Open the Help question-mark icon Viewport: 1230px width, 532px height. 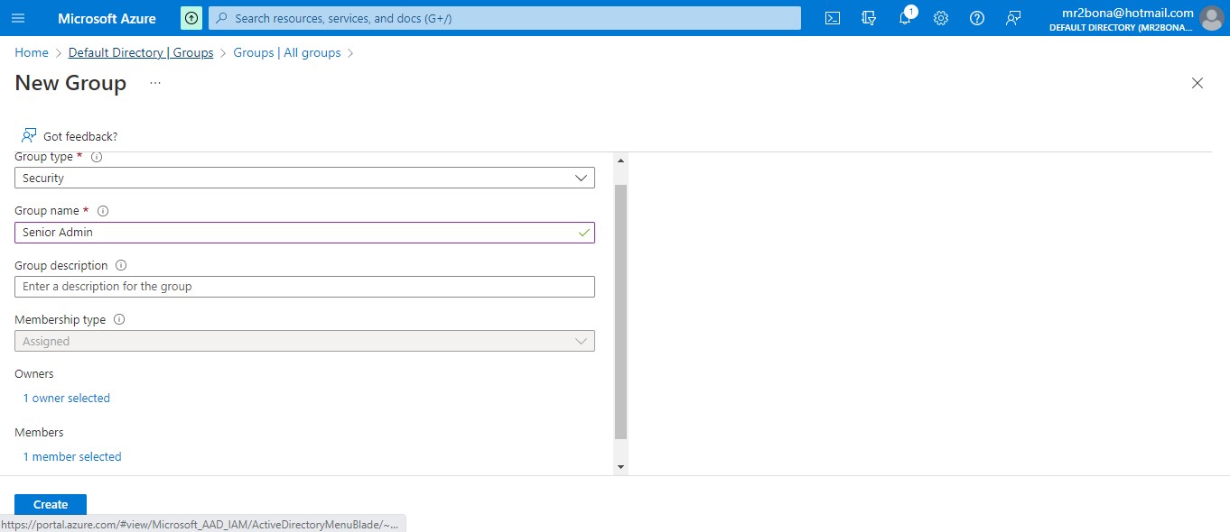click(976, 18)
